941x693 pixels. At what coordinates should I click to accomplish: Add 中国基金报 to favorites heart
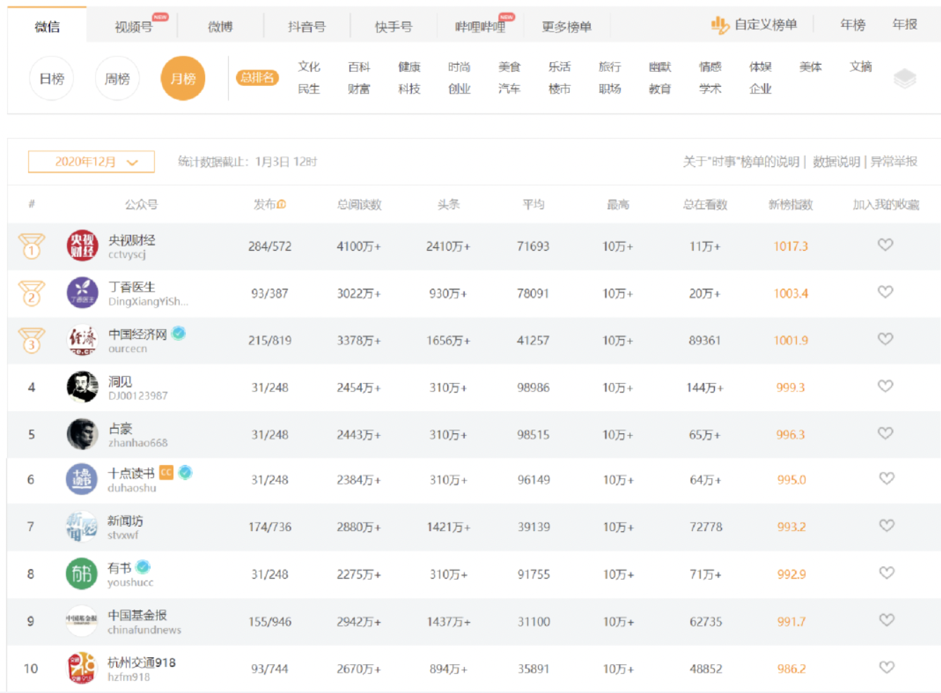[886, 620]
